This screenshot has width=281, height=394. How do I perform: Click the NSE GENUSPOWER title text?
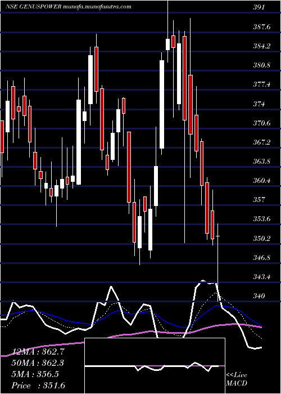33,7
